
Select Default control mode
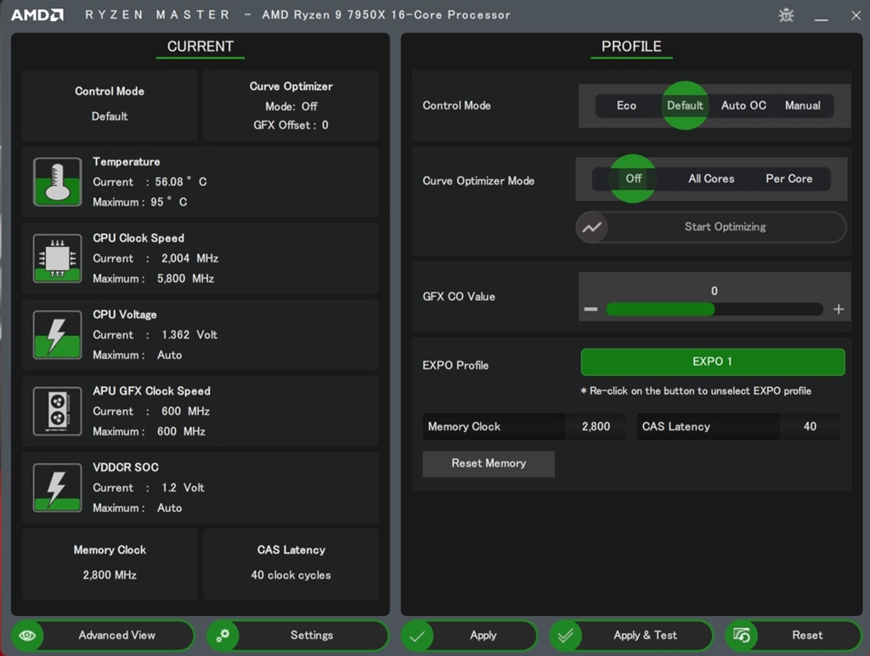[x=685, y=105]
